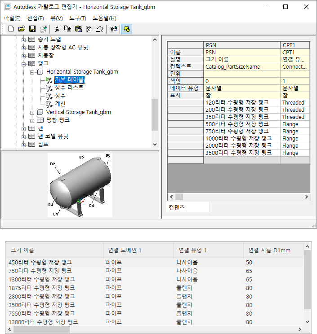
Task: Open the 뷰(V) menu
Action: pyautogui.click(x=57, y=18)
